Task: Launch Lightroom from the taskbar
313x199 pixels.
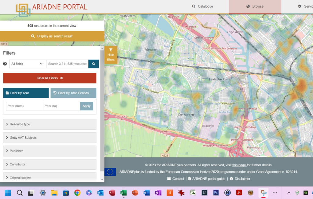Action: point(204,193)
